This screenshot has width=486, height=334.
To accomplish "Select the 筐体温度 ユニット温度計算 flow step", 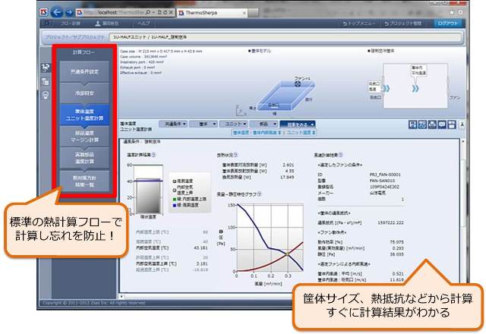I will coord(84,115).
